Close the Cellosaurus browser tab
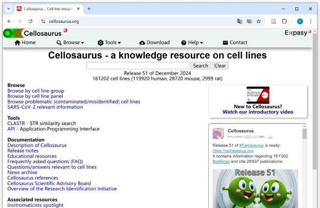 click(x=79, y=9)
